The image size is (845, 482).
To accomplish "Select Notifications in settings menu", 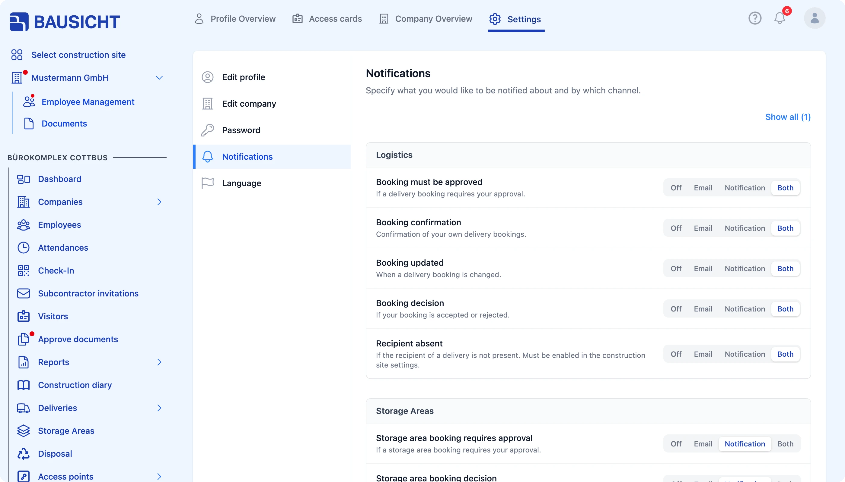I will coord(272,157).
